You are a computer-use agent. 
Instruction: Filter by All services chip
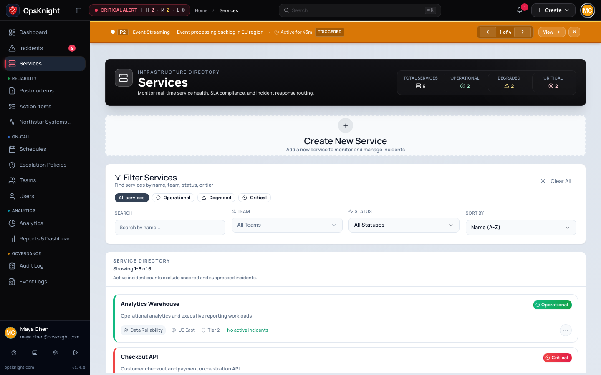(131, 197)
